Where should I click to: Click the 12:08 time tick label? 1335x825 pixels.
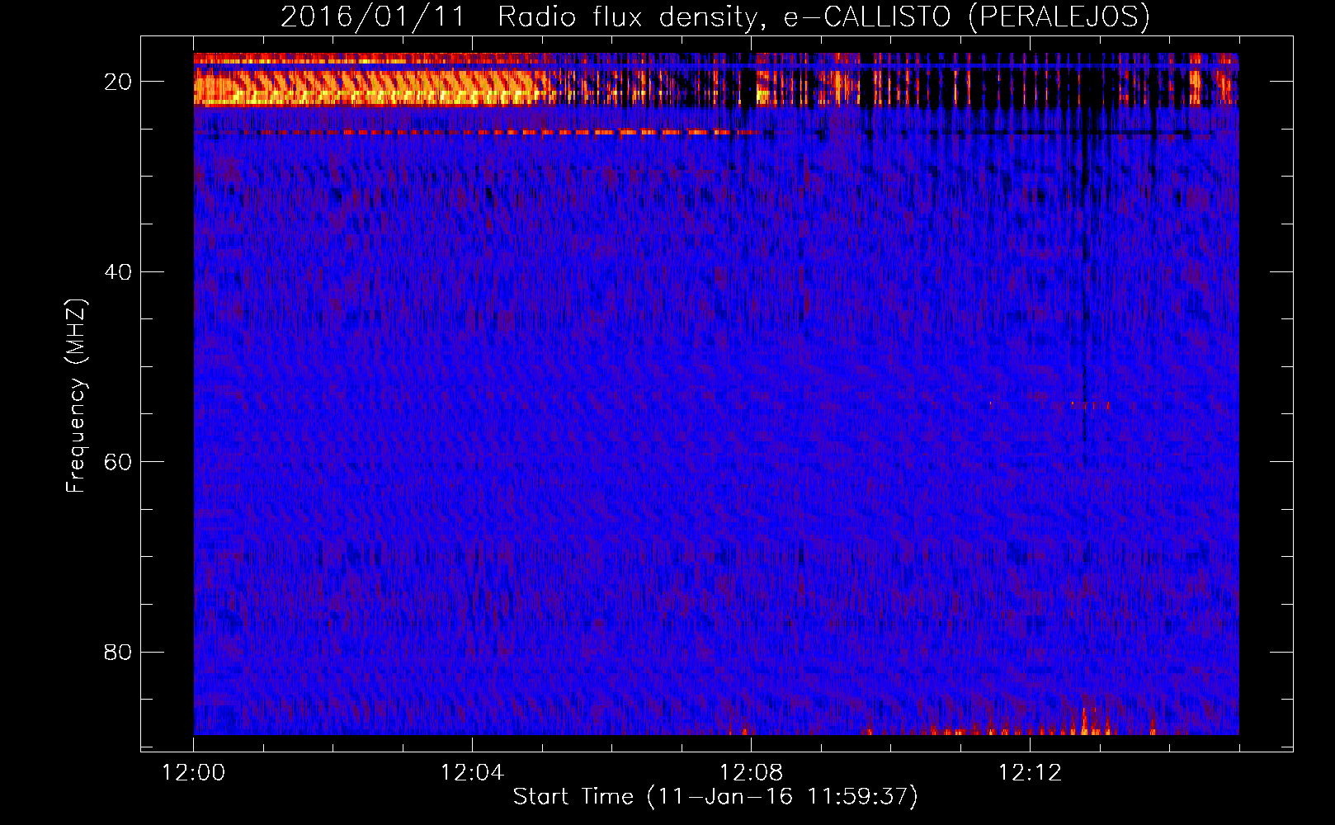coord(751,773)
